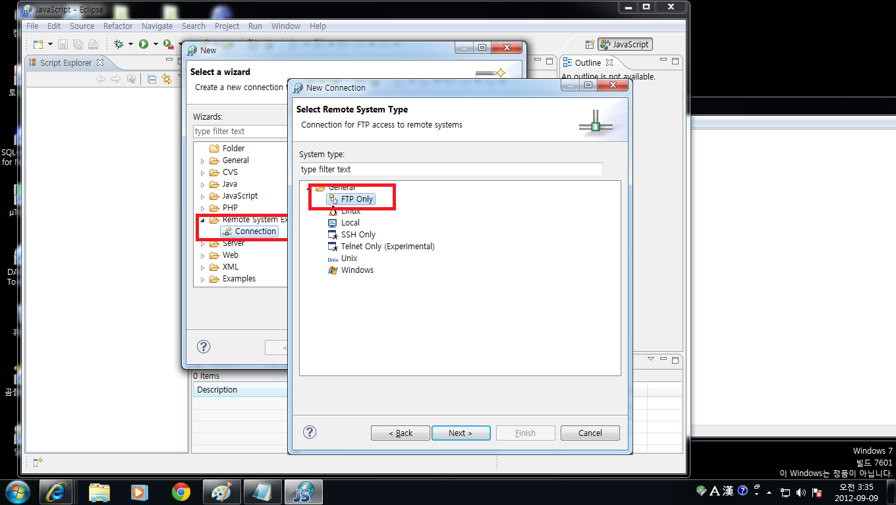Switch to the Outline tab
Viewport: 896px width, 505px height.
pos(587,62)
